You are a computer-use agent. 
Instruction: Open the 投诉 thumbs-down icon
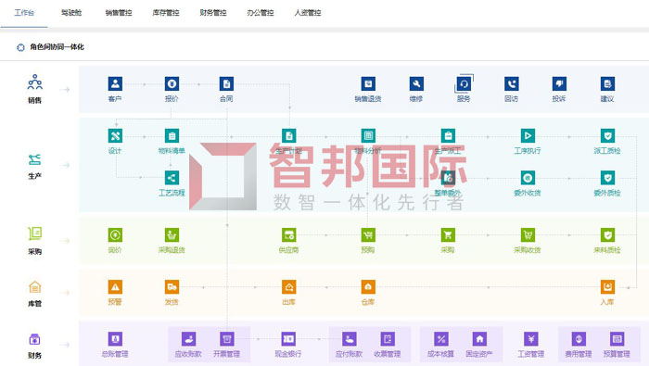tap(559, 84)
